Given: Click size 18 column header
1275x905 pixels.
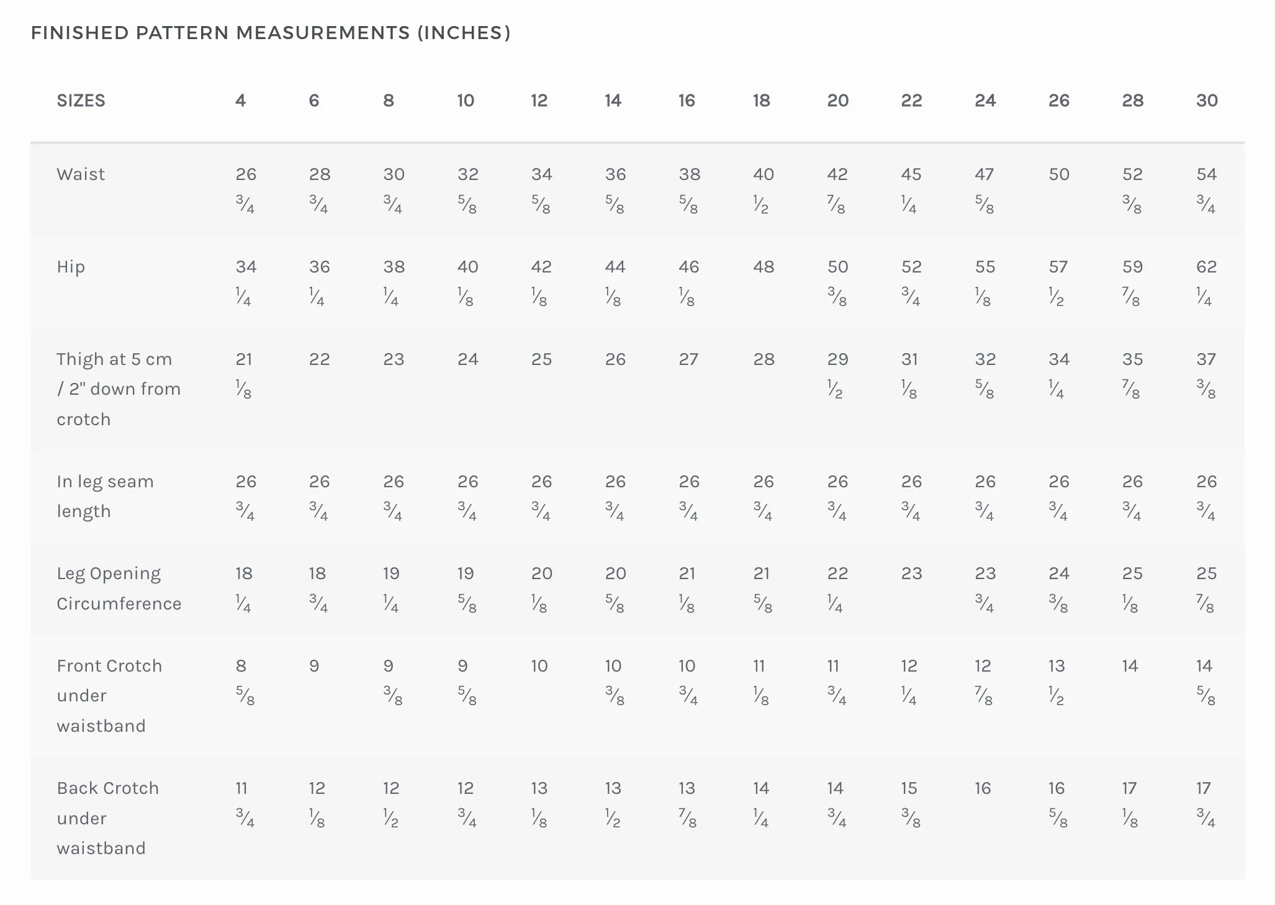Looking at the screenshot, I should (x=762, y=101).
